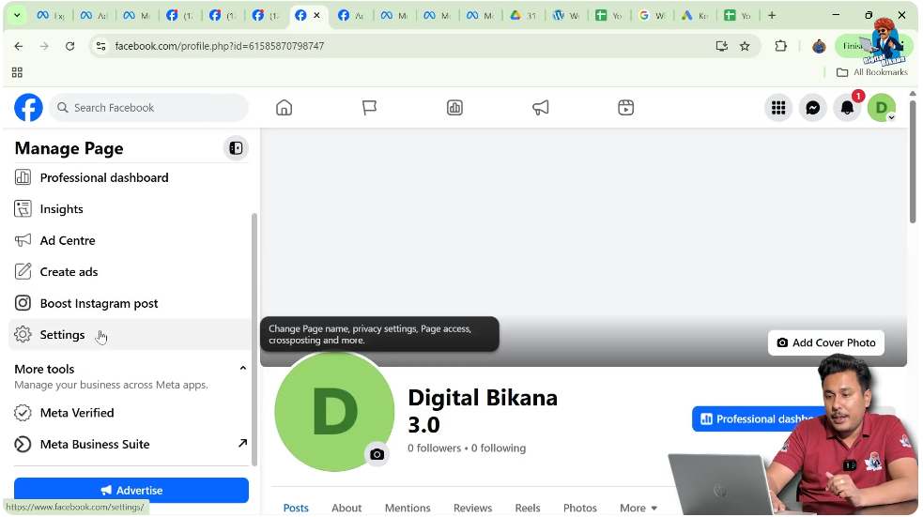Open the green D profile picture

coord(334,412)
